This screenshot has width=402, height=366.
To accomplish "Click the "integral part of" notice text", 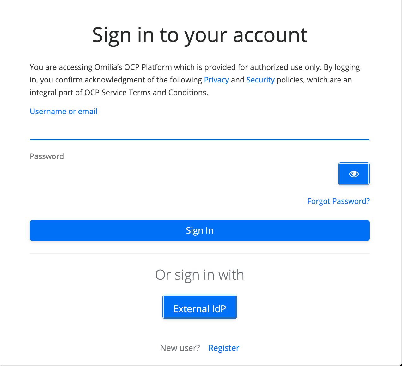I will [56, 93].
